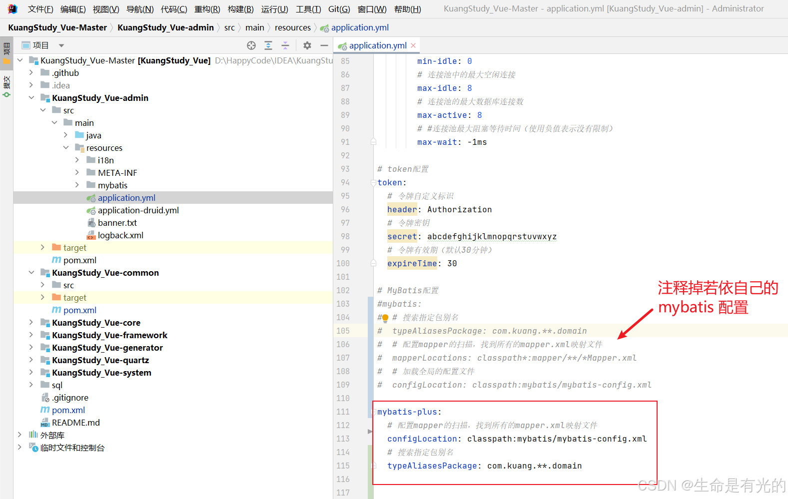Click the IntelliJ IDEA app logo icon

point(12,9)
